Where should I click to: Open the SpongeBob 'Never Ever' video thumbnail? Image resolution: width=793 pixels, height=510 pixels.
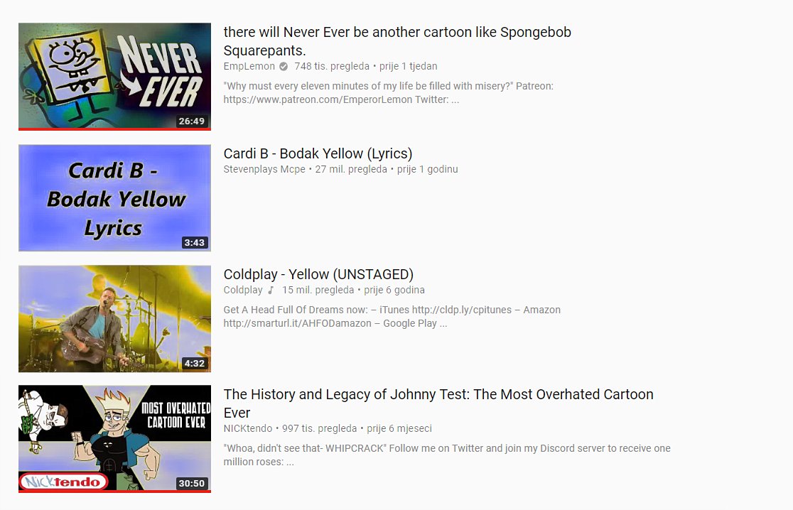115,76
